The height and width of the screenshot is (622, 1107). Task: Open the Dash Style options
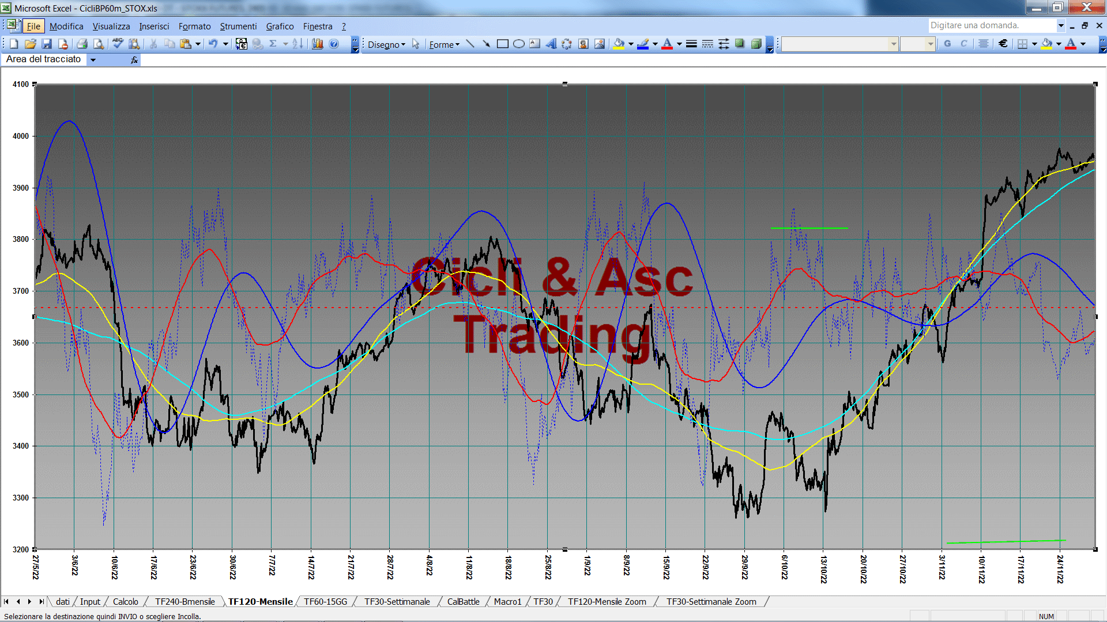(707, 44)
